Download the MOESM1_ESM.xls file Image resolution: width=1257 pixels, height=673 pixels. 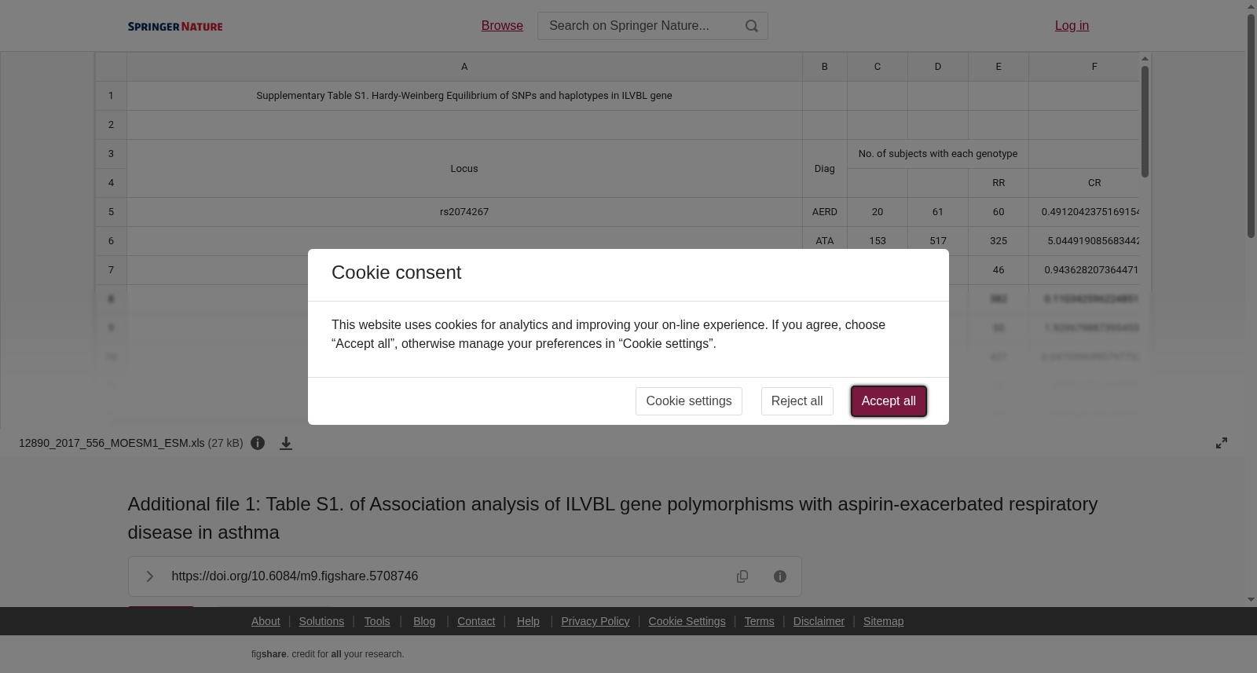pyautogui.click(x=286, y=444)
